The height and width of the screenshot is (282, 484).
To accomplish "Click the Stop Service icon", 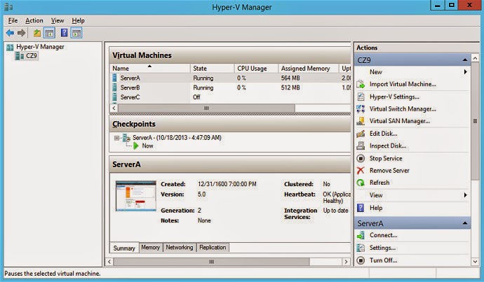I will pos(361,158).
